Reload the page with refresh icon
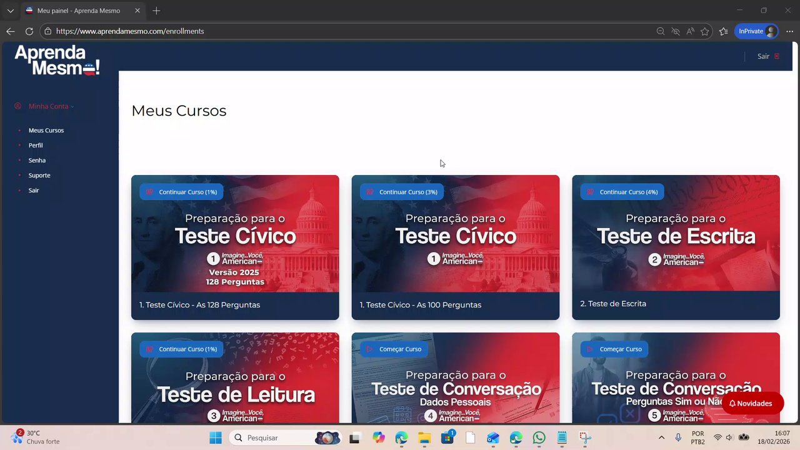The width and height of the screenshot is (800, 450). coord(29,31)
